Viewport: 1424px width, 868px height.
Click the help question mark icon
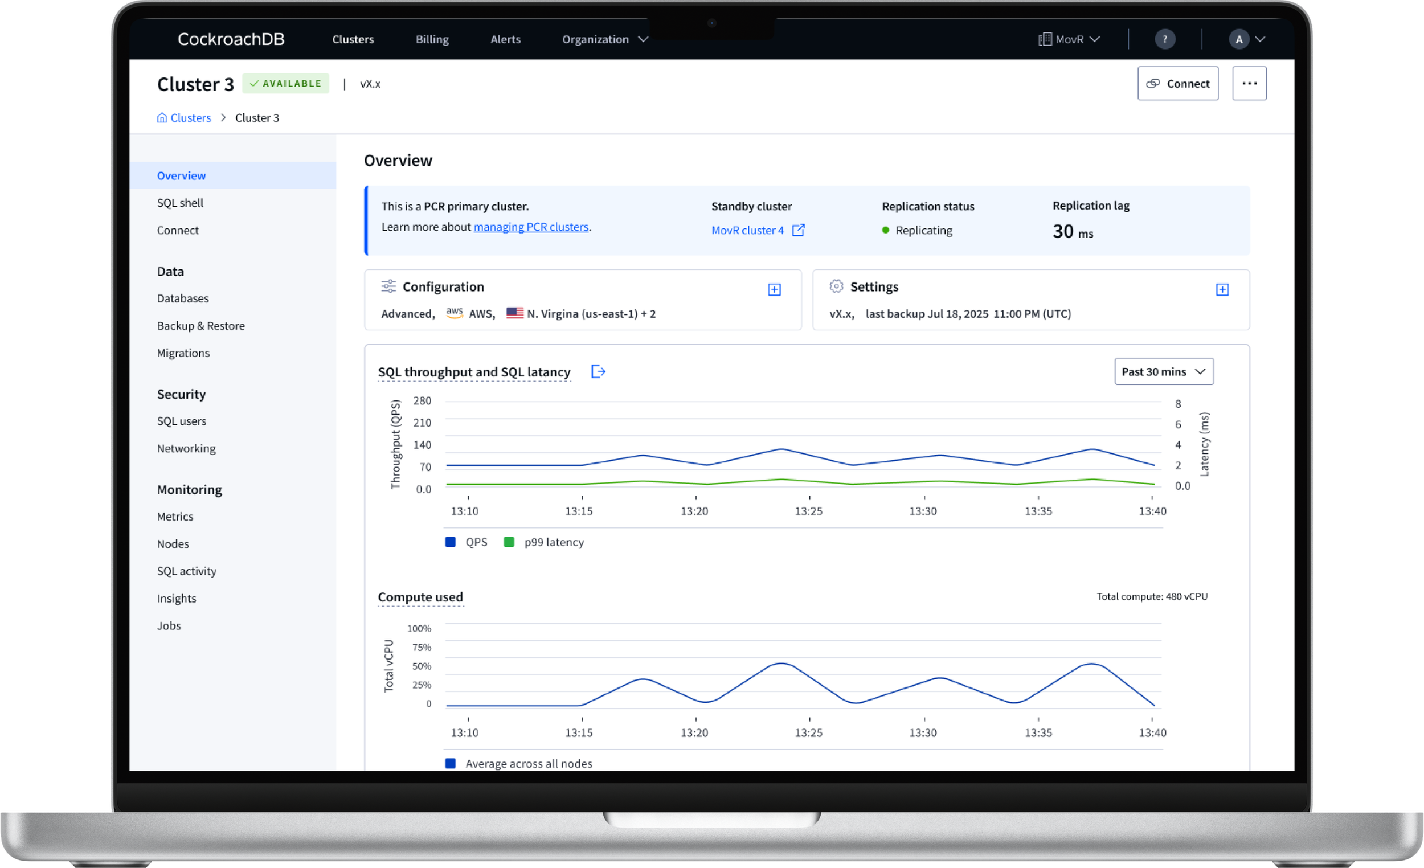(1164, 39)
